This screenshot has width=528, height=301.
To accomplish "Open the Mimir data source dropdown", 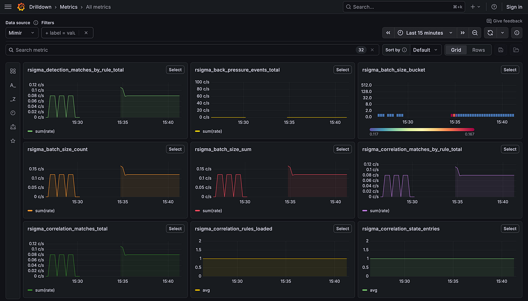I will coord(22,33).
